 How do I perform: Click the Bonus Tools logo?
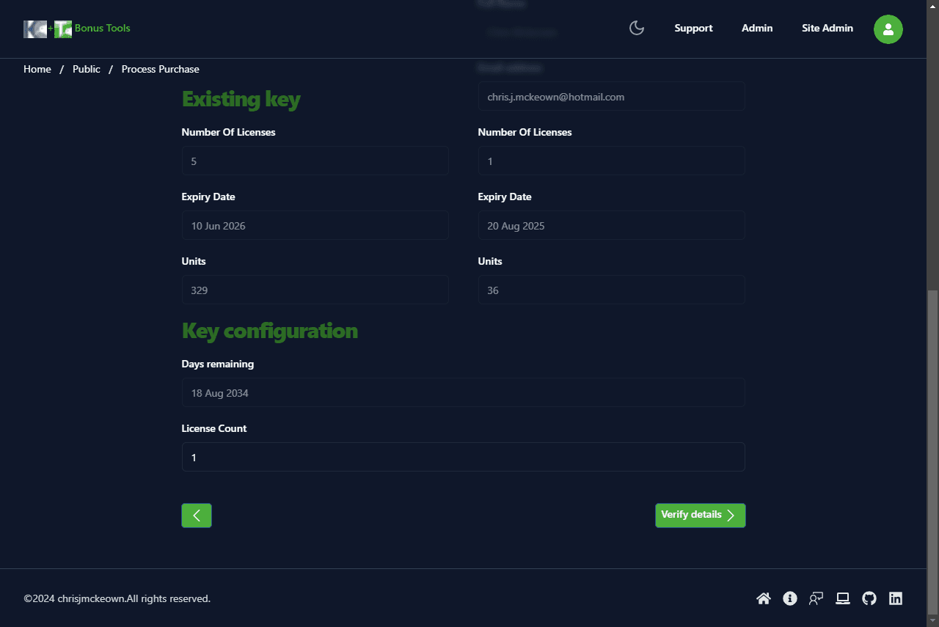48,29
